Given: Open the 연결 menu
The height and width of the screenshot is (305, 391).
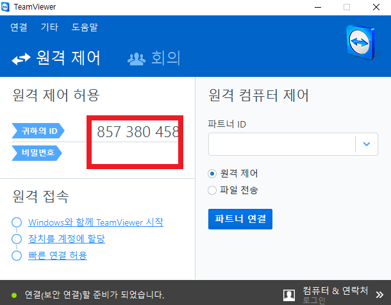Looking at the screenshot, I should 19,27.
